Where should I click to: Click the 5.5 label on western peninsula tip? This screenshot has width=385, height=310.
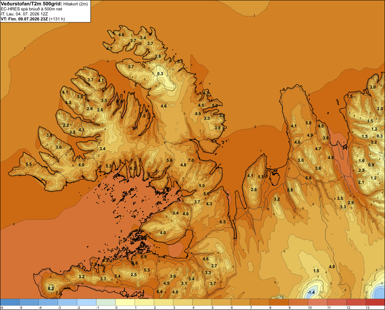point(28,164)
